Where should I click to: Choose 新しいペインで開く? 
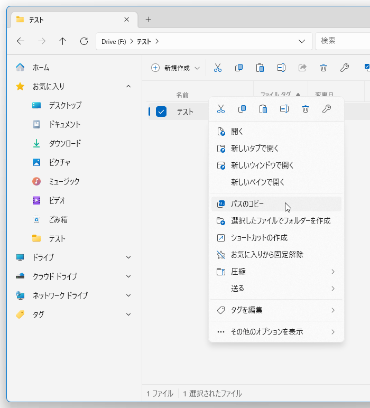276,182
